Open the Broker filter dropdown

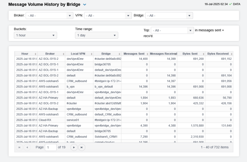[50, 16]
